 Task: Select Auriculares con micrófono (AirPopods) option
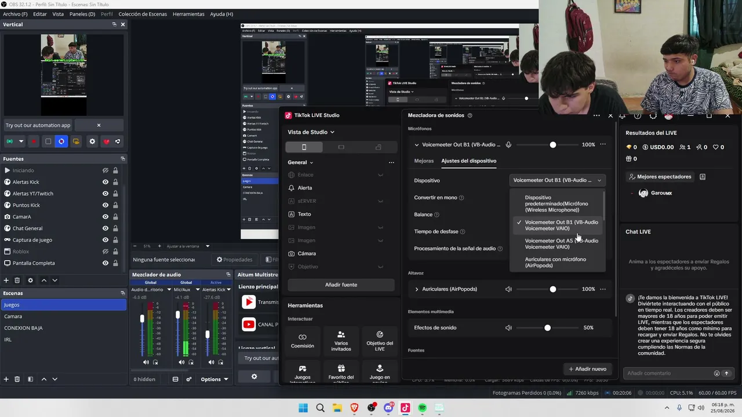point(555,262)
